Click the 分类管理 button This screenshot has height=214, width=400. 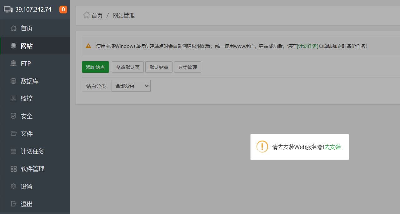point(187,67)
